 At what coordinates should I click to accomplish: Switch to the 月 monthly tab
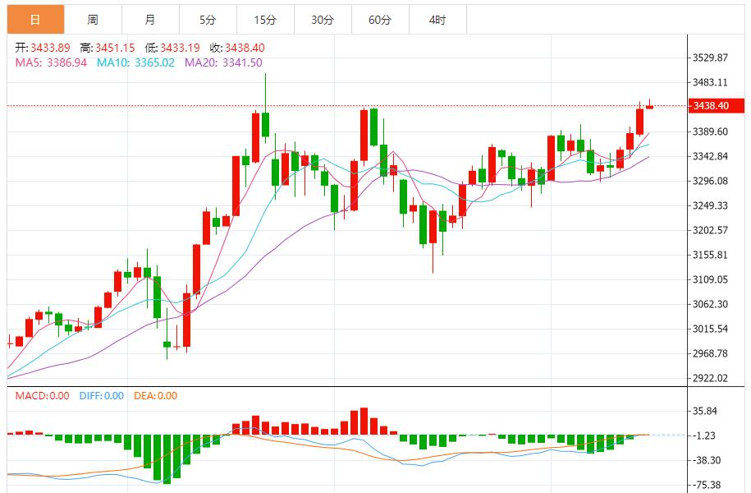coord(150,20)
